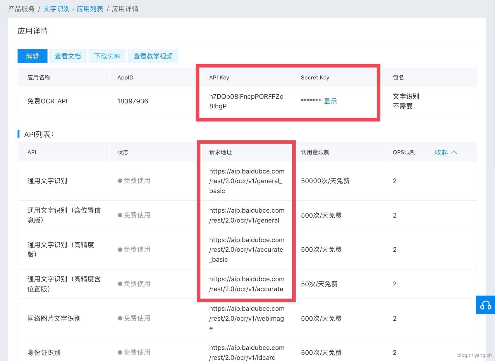Screen dimensions: 495x361
Task: Click the idcard request URL
Action: pyautogui.click(x=246, y=352)
